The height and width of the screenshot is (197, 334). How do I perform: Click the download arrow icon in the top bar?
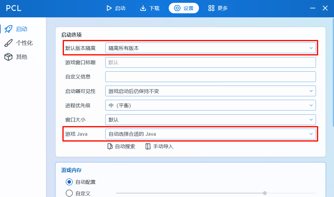143,8
